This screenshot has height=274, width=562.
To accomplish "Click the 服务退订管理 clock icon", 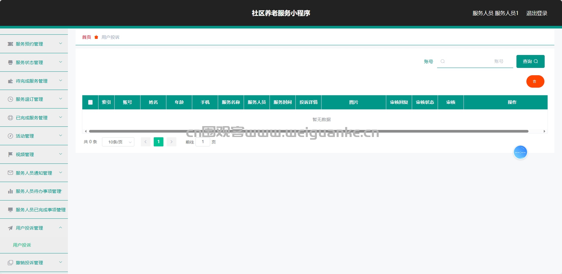I will click(x=10, y=99).
